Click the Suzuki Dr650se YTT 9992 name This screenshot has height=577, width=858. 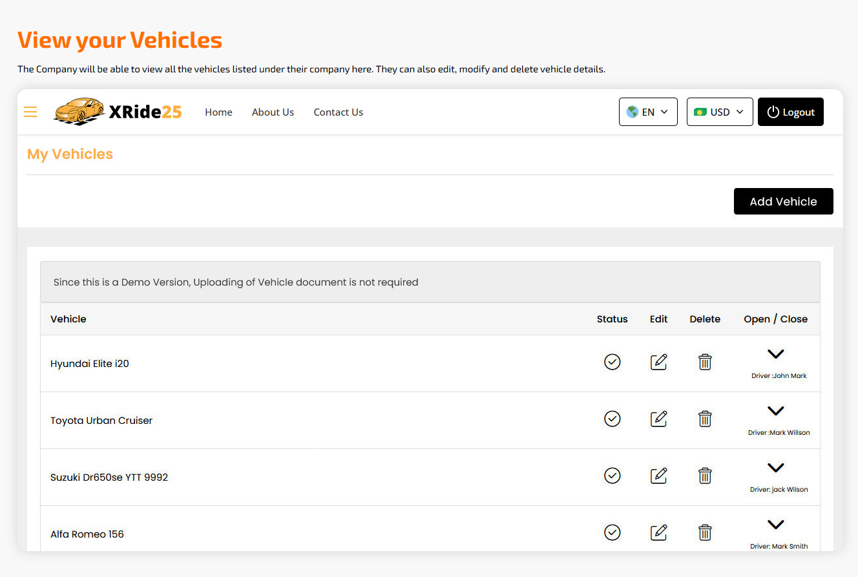coord(109,477)
